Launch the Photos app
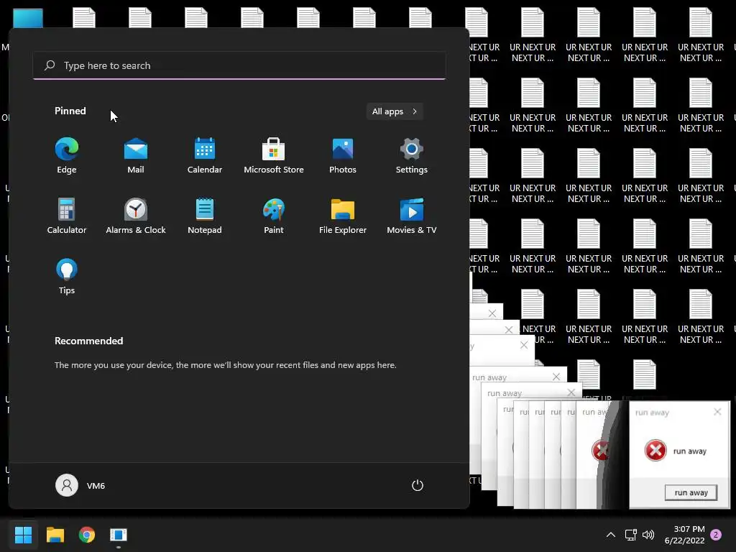 click(343, 156)
